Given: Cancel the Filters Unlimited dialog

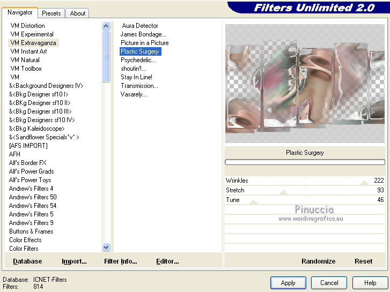Looking at the screenshot, I should point(329,283).
